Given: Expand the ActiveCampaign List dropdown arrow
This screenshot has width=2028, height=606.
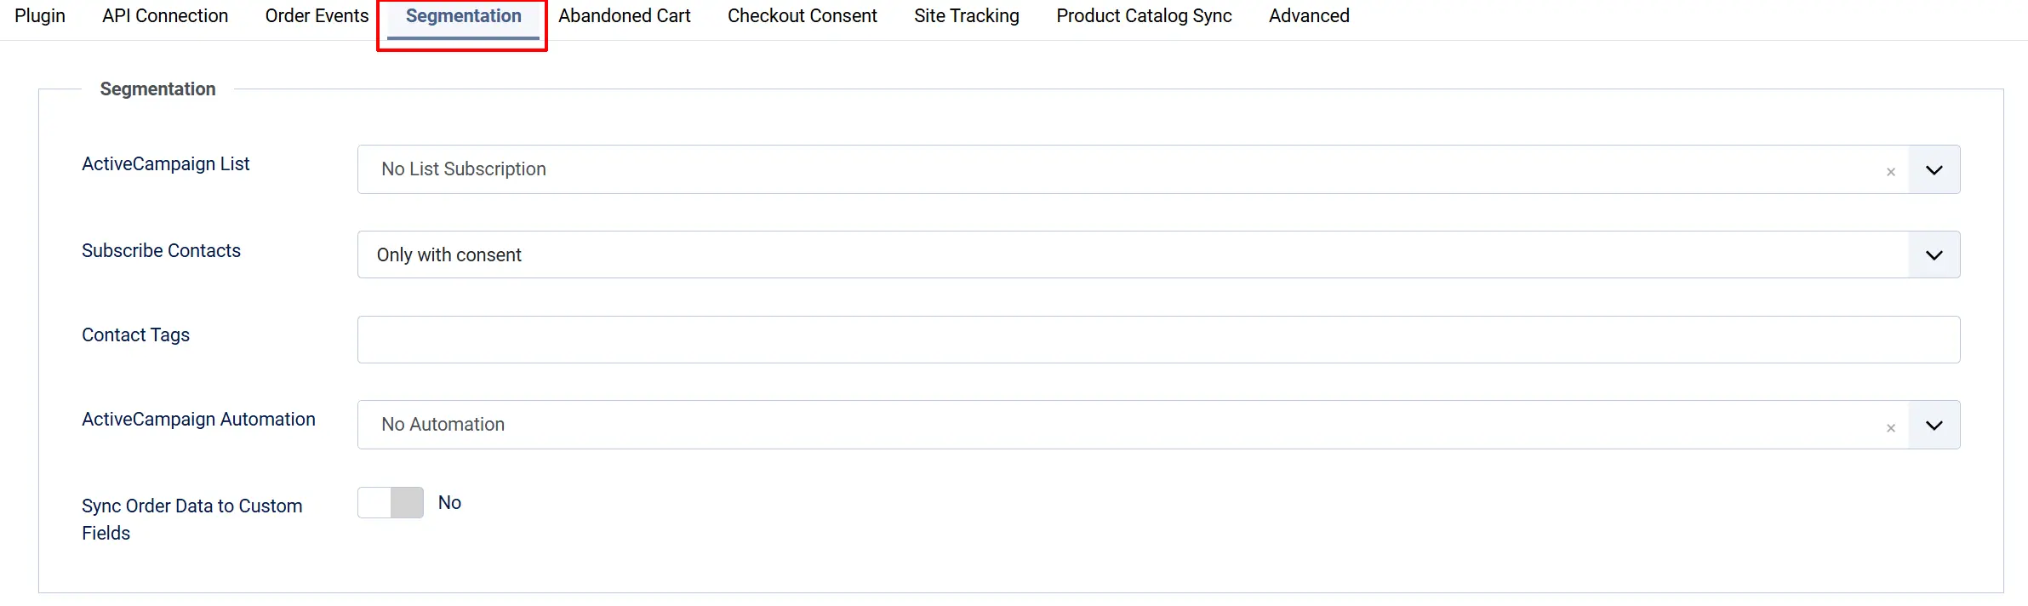Looking at the screenshot, I should (x=1934, y=169).
